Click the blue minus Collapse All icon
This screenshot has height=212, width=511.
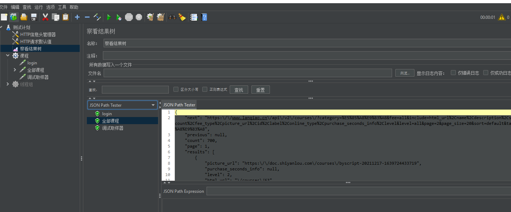87,17
